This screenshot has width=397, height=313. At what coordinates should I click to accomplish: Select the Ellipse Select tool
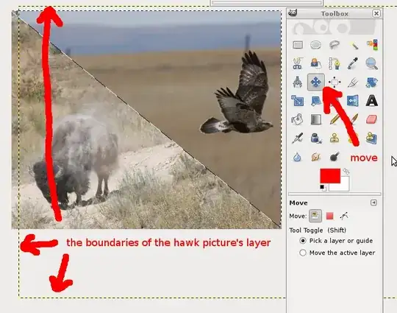pos(315,45)
